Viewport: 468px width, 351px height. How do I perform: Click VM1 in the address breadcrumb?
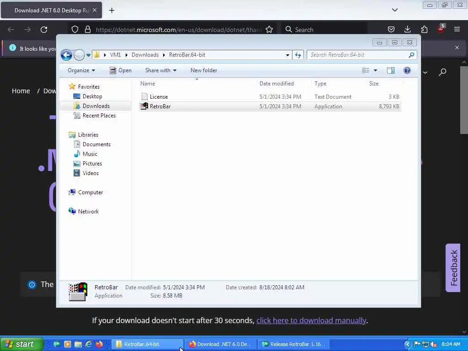click(x=116, y=55)
